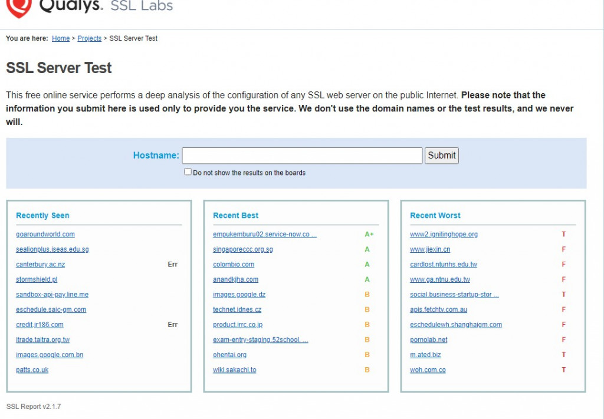
Task: Open technet.idnes.cz link
Action: [x=237, y=309]
